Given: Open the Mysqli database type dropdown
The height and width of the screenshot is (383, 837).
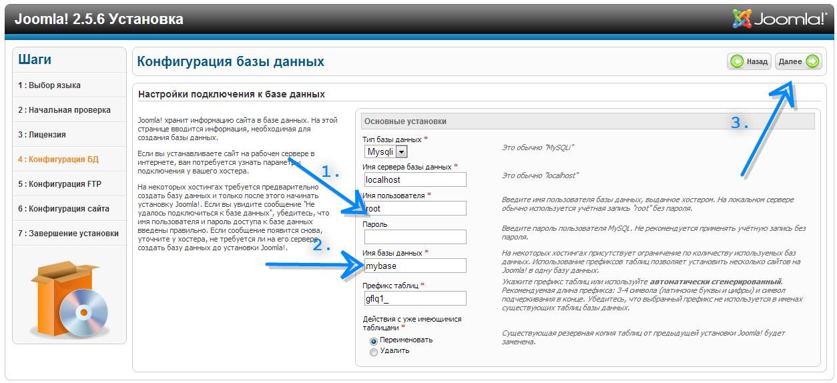Looking at the screenshot, I should click(x=386, y=152).
